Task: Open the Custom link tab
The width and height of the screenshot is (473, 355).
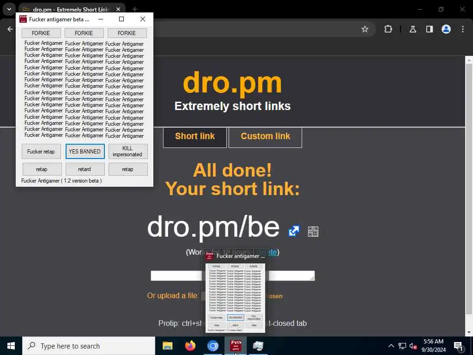Action: [266, 137]
